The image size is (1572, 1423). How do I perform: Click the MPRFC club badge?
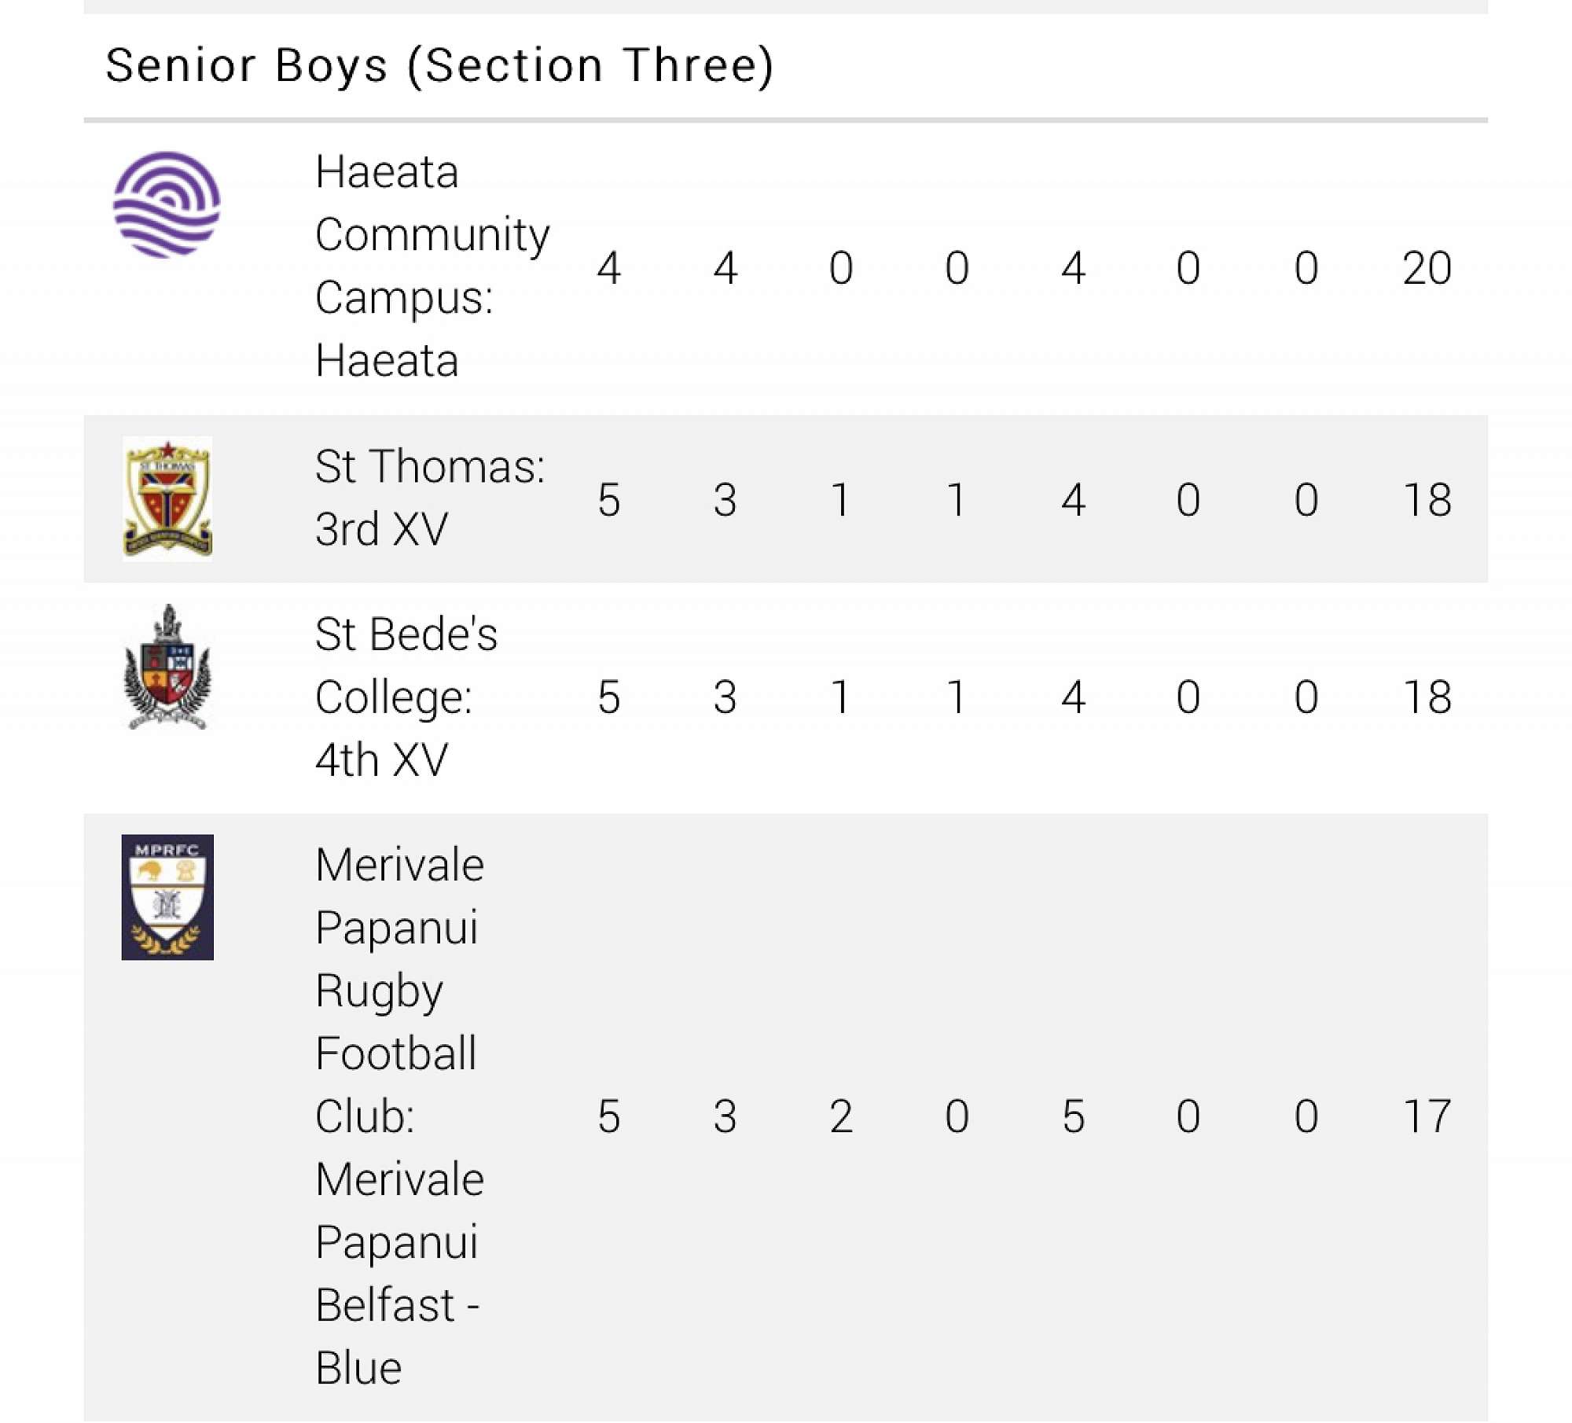coord(167,897)
